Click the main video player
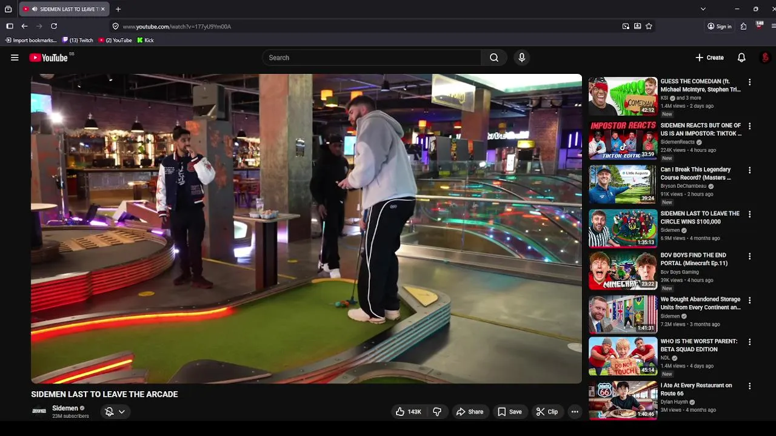The width and height of the screenshot is (776, 436). pyautogui.click(x=306, y=228)
